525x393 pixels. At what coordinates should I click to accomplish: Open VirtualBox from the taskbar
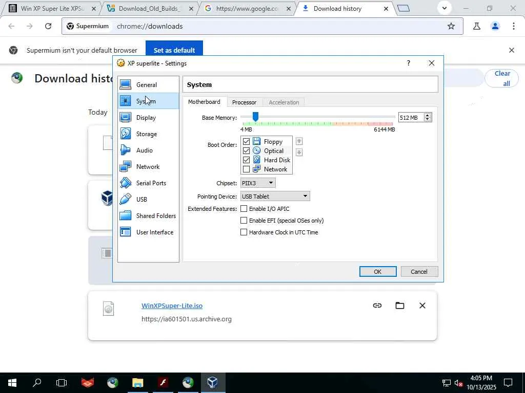(x=213, y=382)
